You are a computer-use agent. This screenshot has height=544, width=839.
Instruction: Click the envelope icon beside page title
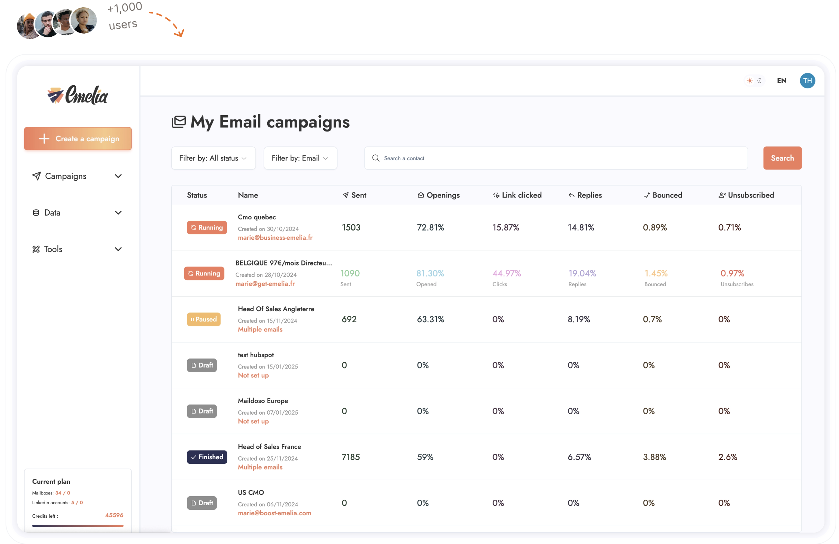[x=179, y=122]
